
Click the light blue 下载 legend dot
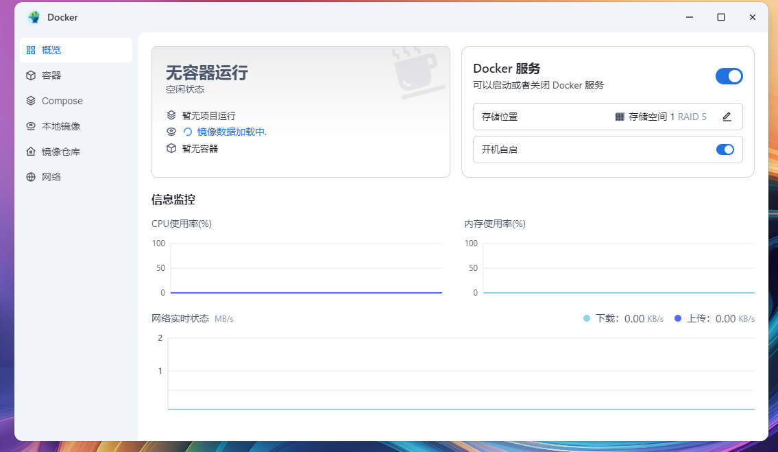(x=587, y=318)
